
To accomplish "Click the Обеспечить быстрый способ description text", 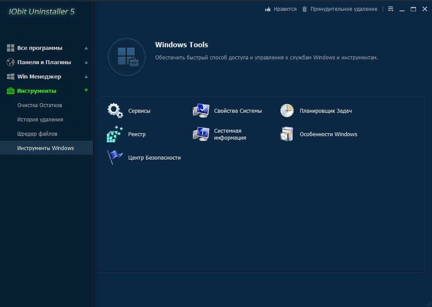I will 266,58.
